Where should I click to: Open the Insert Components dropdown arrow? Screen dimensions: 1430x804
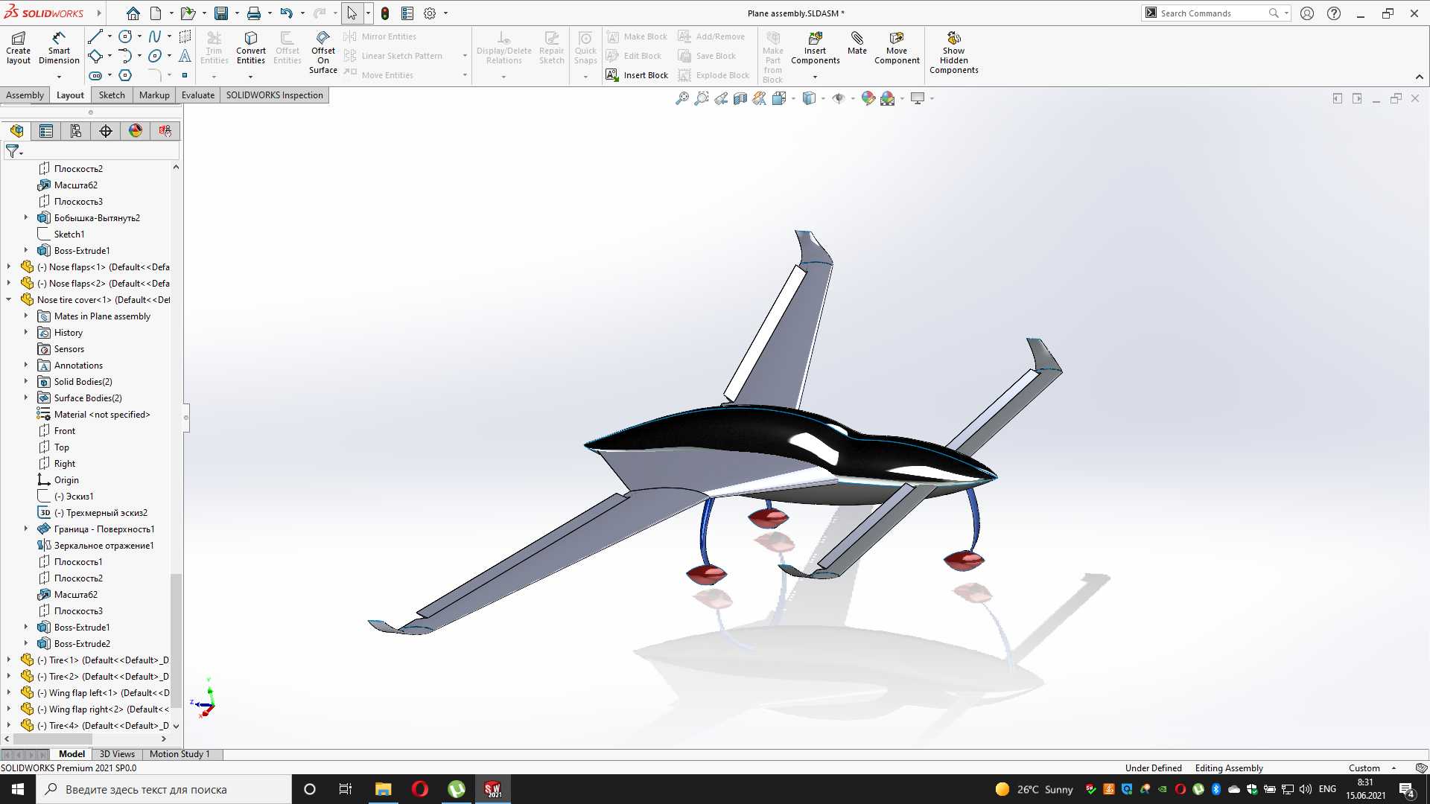pos(815,77)
